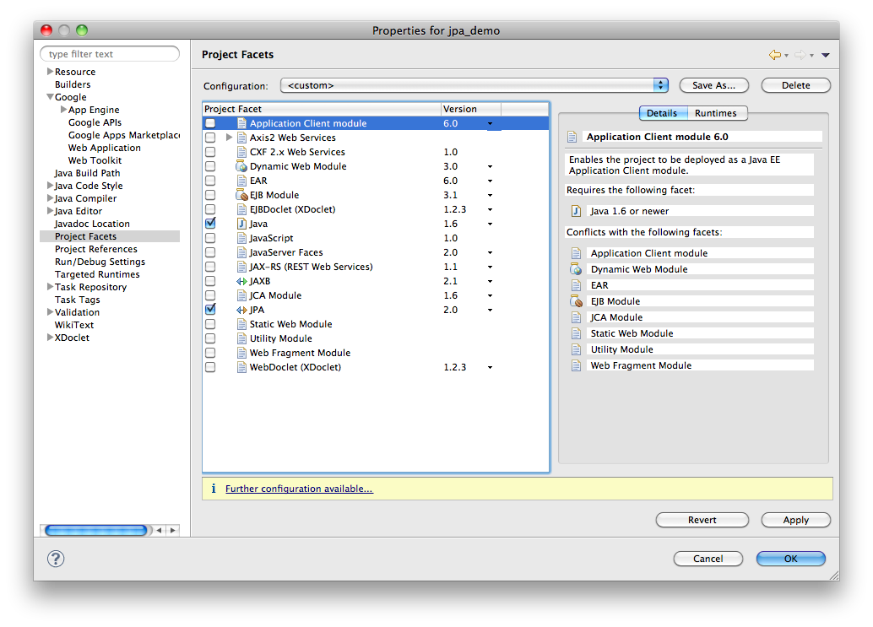The height and width of the screenshot is (627, 873).
Task: Click the JAXB facet icon
Action: pos(241,281)
